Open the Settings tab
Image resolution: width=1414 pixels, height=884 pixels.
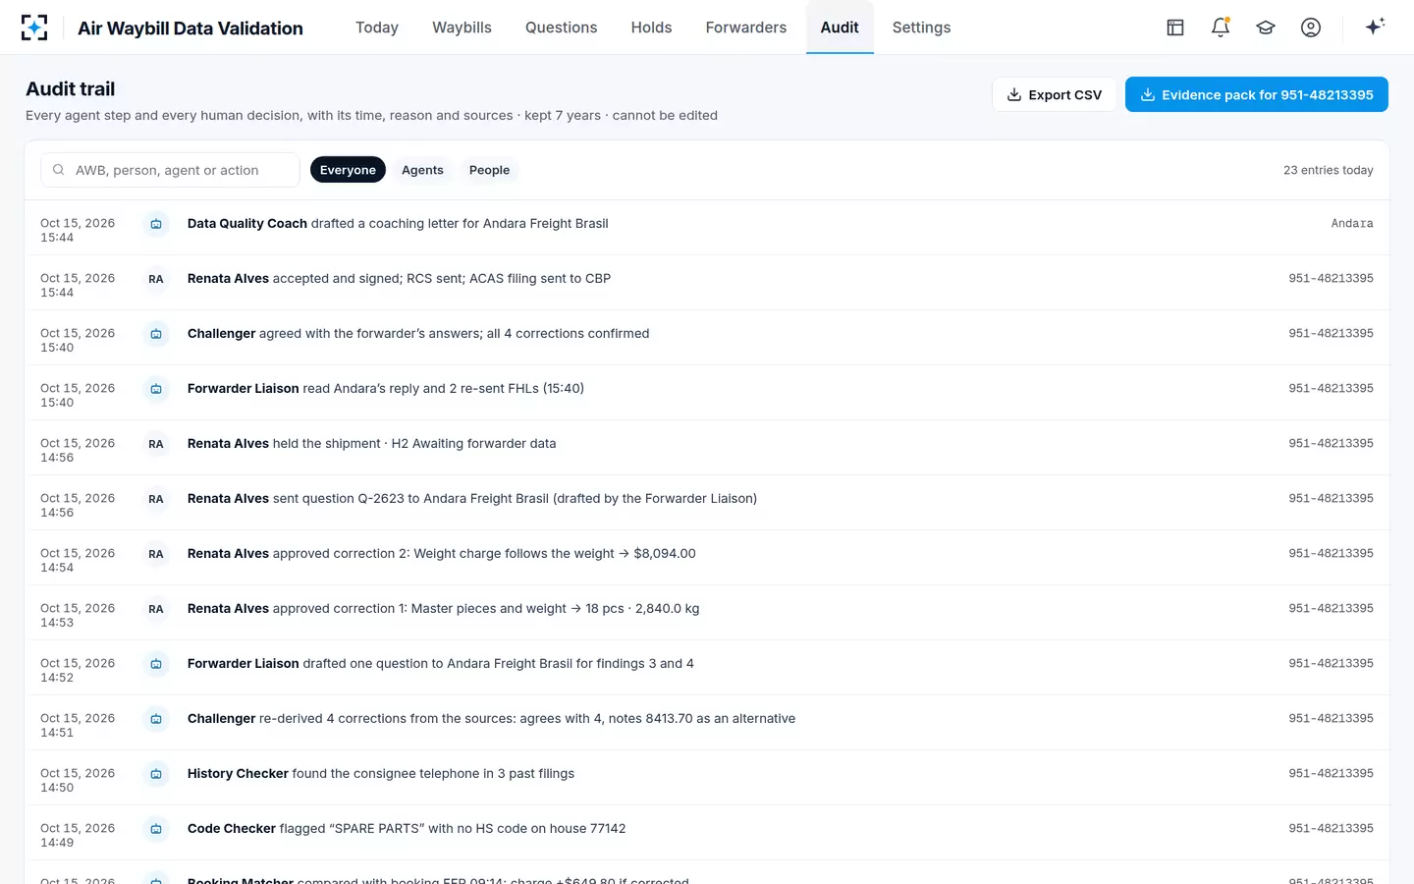coord(921,28)
